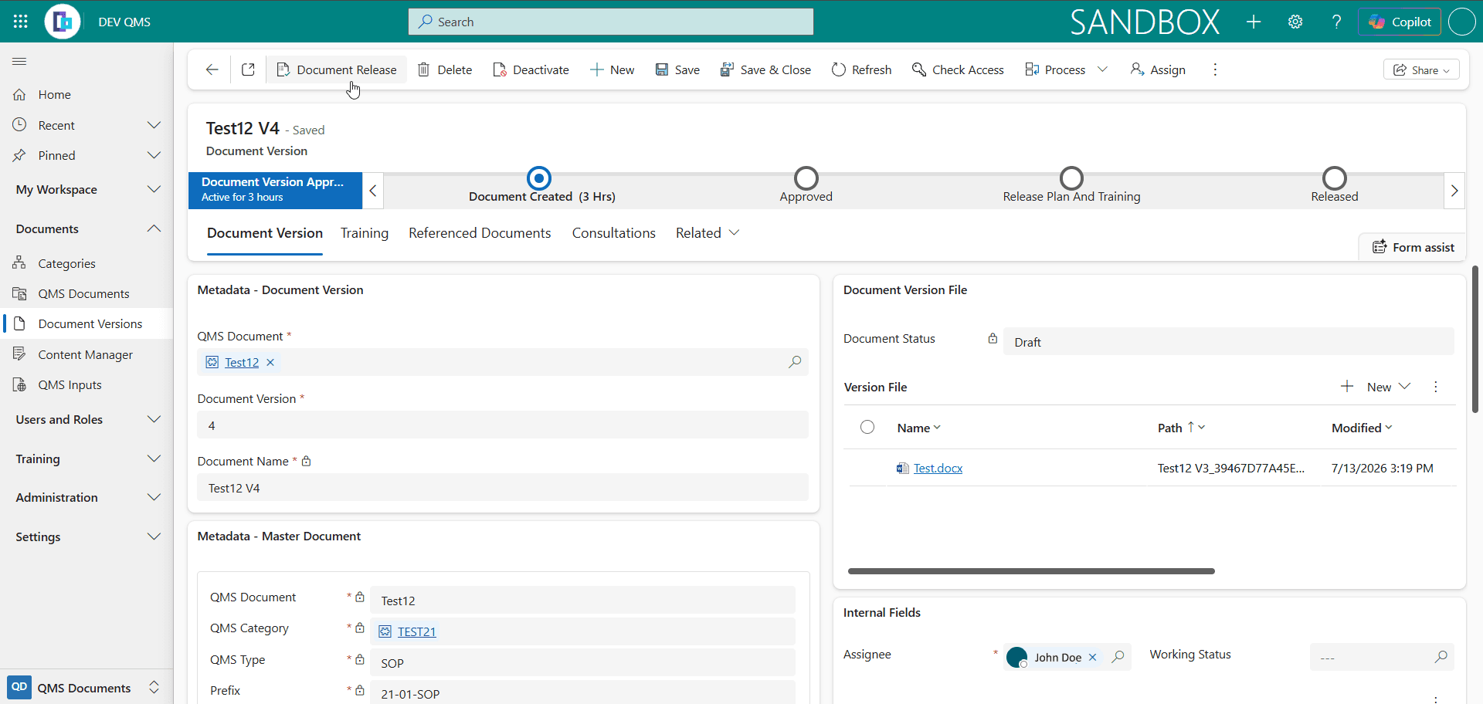Select the Approved stage marker
This screenshot has width=1483, height=704.
pyautogui.click(x=806, y=178)
